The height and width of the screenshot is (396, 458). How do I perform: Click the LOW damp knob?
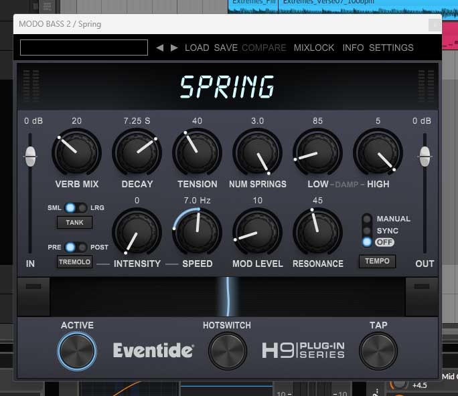[317, 153]
